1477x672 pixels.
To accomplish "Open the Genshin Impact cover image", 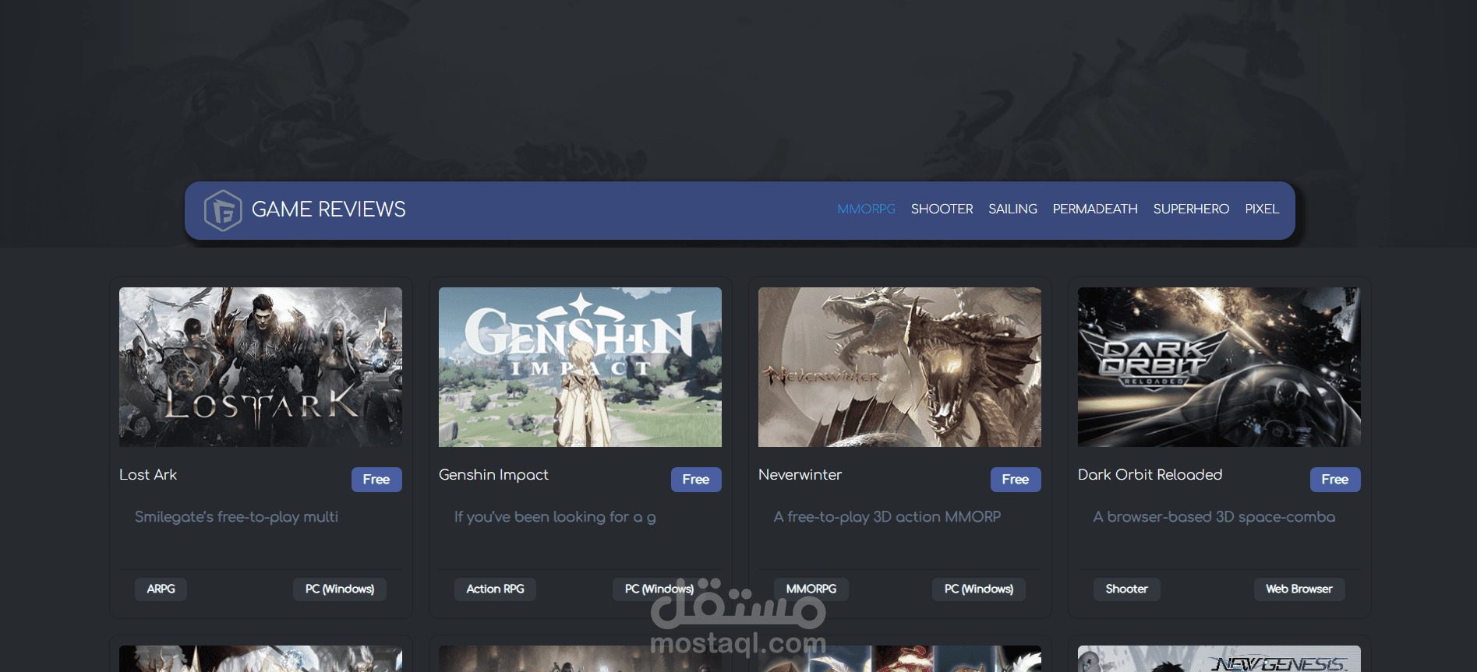I will point(580,367).
